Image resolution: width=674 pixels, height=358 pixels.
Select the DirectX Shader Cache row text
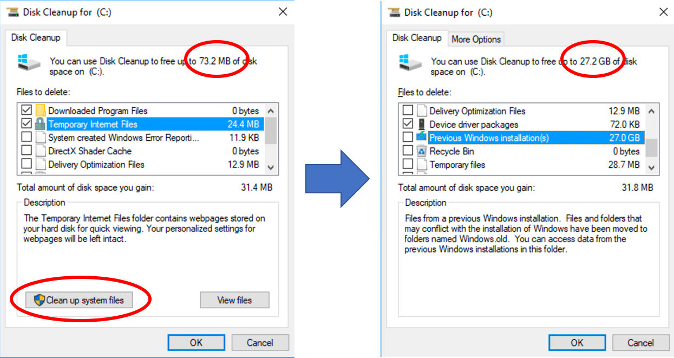[x=90, y=151]
